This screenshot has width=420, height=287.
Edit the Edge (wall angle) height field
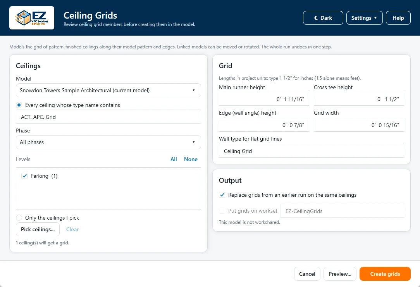click(x=264, y=125)
